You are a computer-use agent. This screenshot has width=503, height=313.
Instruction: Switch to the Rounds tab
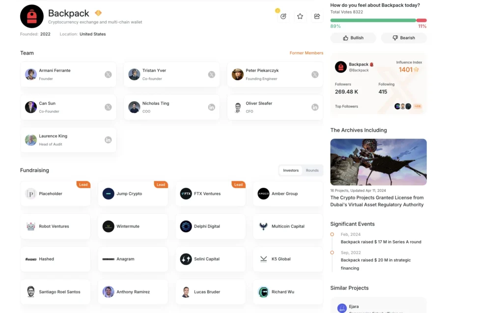coord(312,171)
